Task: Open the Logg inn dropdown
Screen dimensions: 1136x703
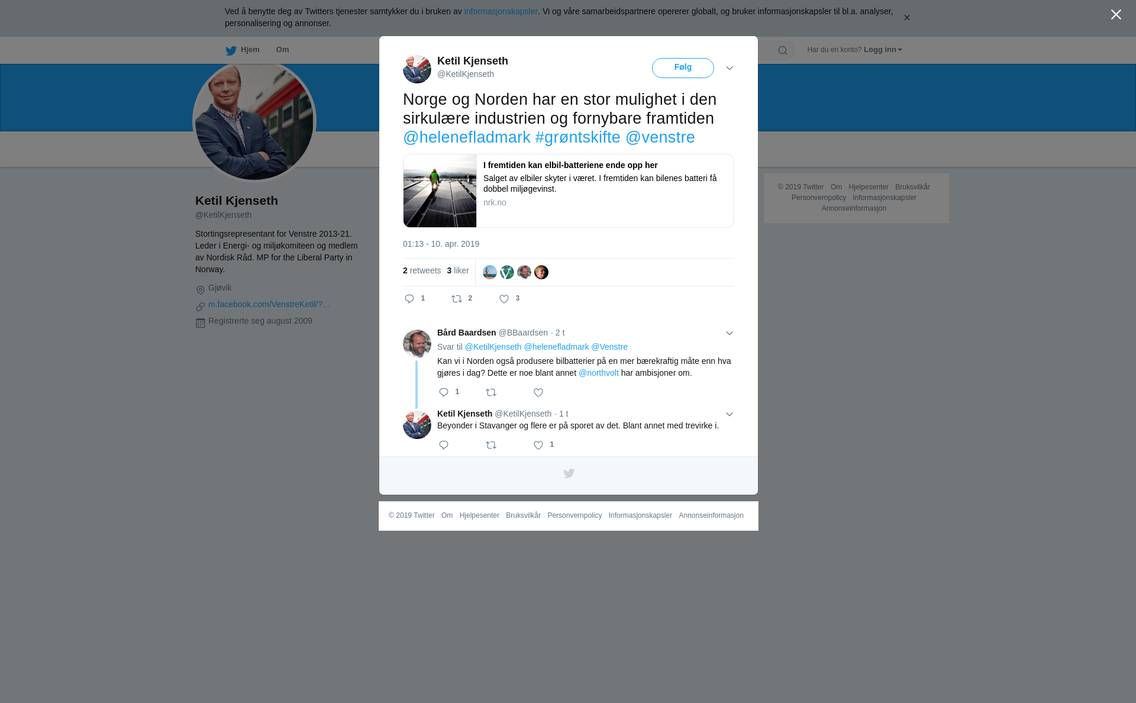Action: [x=883, y=50]
